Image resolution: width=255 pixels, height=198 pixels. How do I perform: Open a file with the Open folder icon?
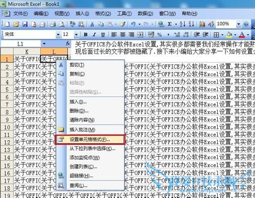coord(16,24)
